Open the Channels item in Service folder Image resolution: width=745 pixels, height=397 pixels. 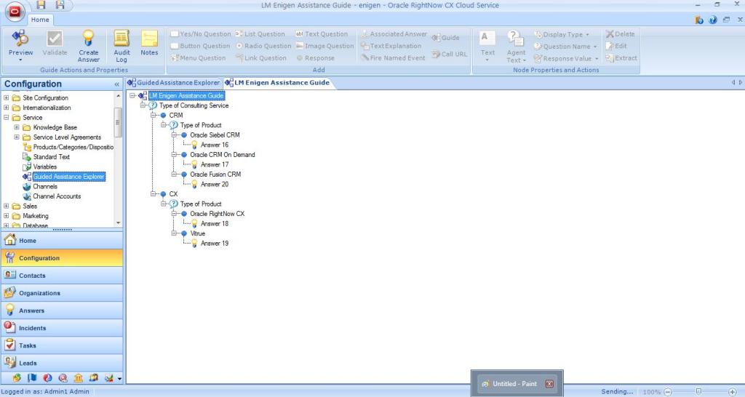[x=46, y=186]
